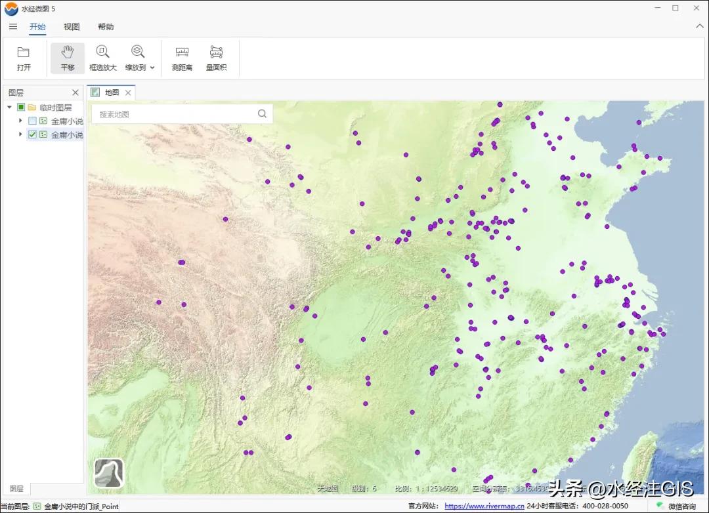Click the magnifier icon in map search
709x513 pixels.
point(262,113)
